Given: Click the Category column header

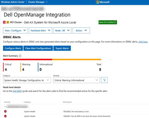Looking at the screenshot, I should point(27,102).
